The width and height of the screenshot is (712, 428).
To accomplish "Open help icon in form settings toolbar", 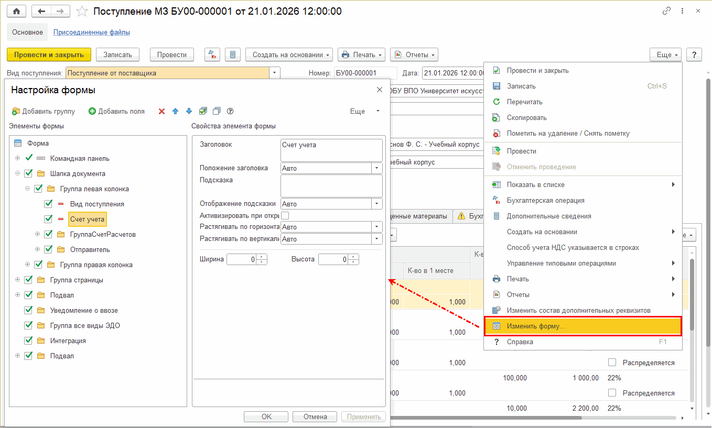I will (230, 111).
